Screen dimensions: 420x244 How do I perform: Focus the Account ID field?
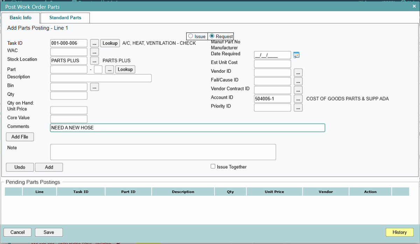[x=273, y=99]
